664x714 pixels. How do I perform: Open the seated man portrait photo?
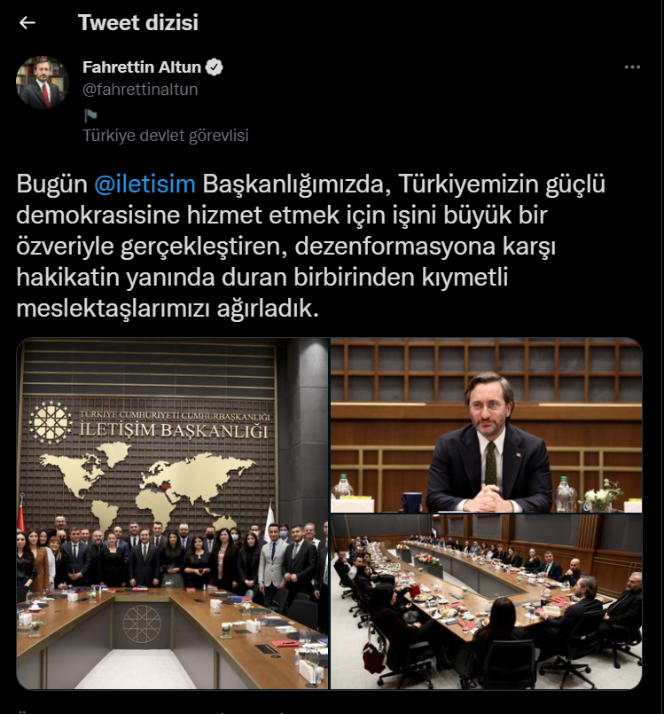click(x=486, y=425)
